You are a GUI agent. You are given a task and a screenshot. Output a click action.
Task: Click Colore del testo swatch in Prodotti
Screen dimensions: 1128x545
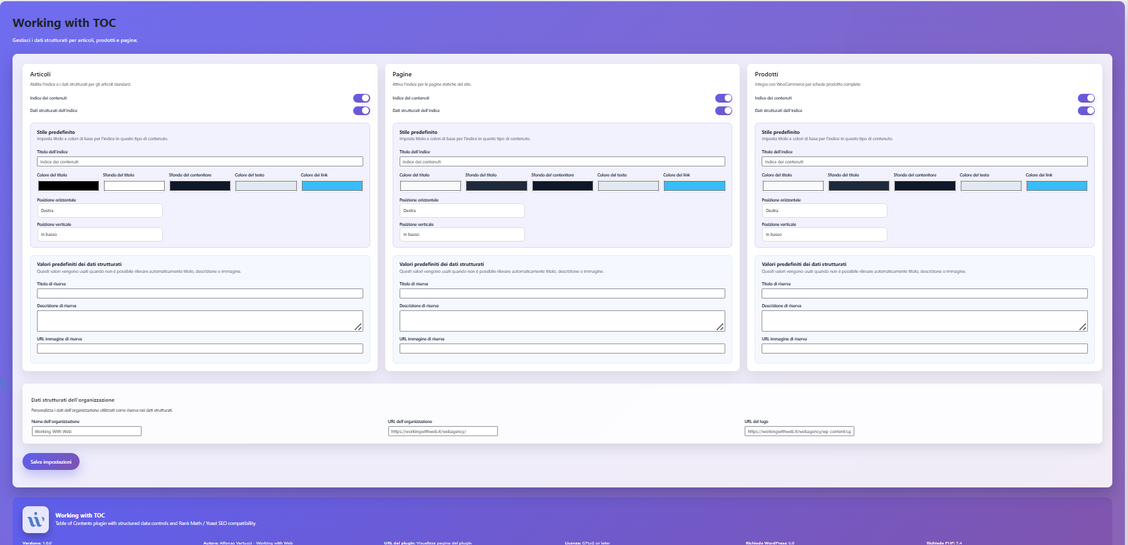[x=991, y=186]
